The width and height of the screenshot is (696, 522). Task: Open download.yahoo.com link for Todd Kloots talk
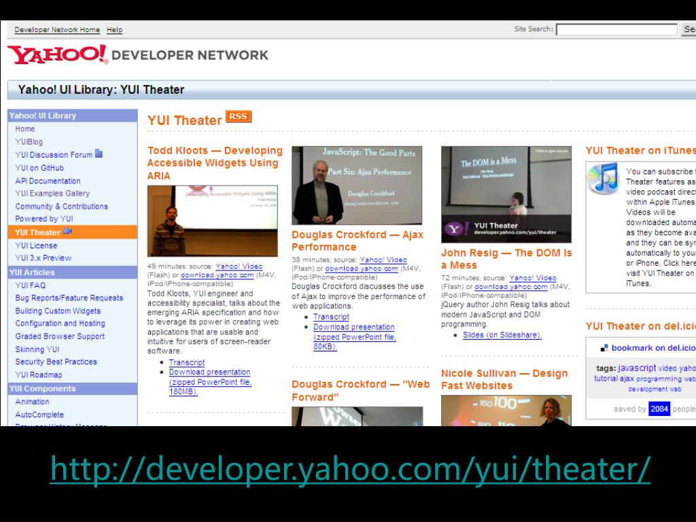(x=217, y=275)
